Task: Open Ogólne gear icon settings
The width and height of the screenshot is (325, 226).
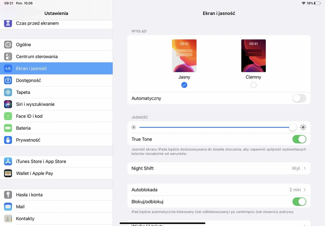Action: click(x=8, y=45)
